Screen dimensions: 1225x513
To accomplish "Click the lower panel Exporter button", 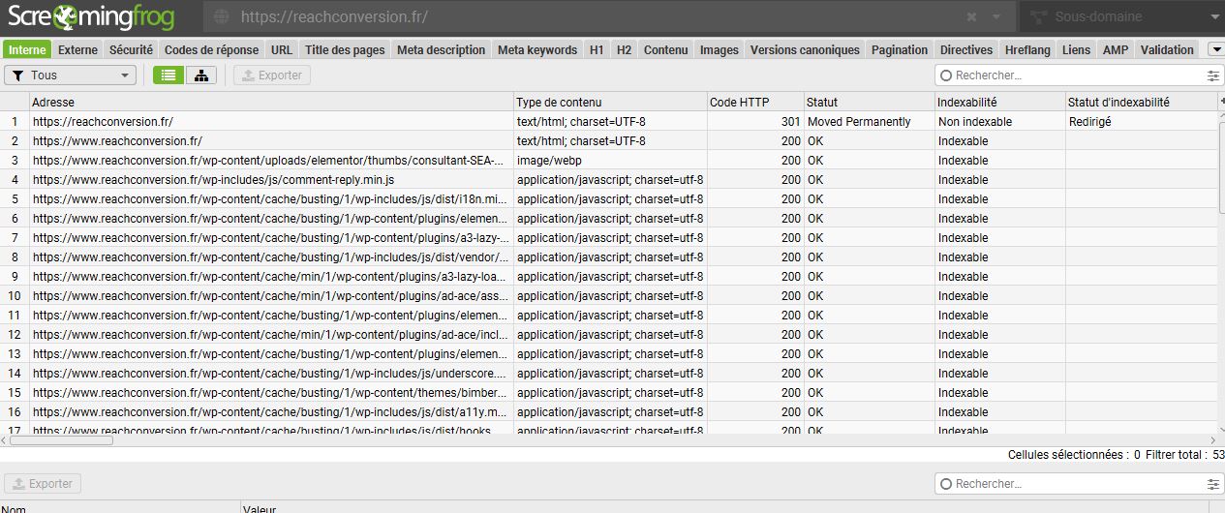I will tap(43, 484).
